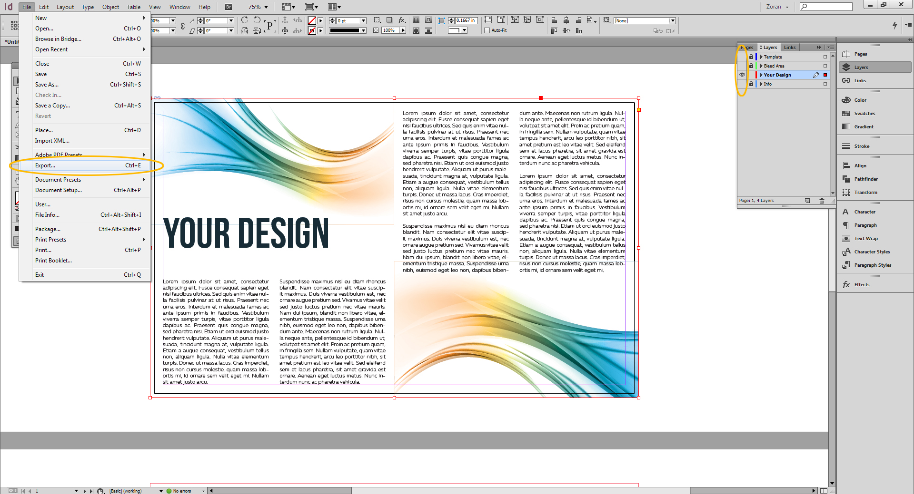Hide the Your Design layer
This screenshot has width=914, height=494.
pyautogui.click(x=742, y=75)
